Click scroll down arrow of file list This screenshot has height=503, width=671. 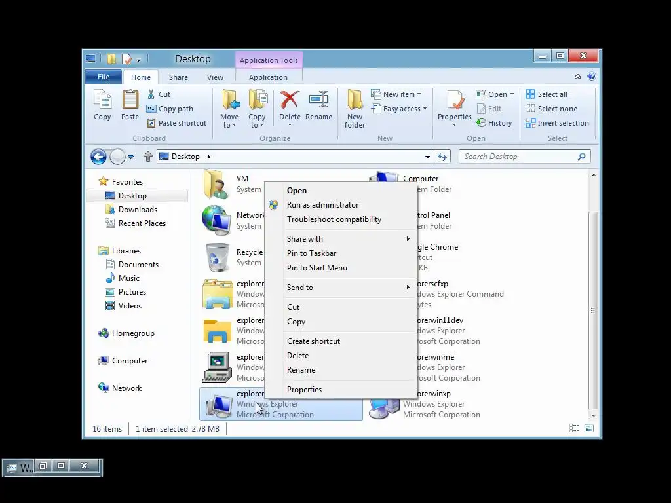tap(594, 415)
